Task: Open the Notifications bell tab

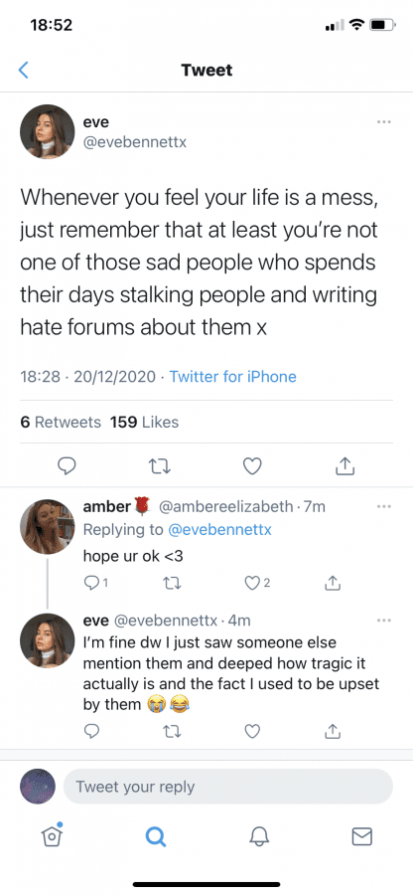Action: [x=259, y=836]
